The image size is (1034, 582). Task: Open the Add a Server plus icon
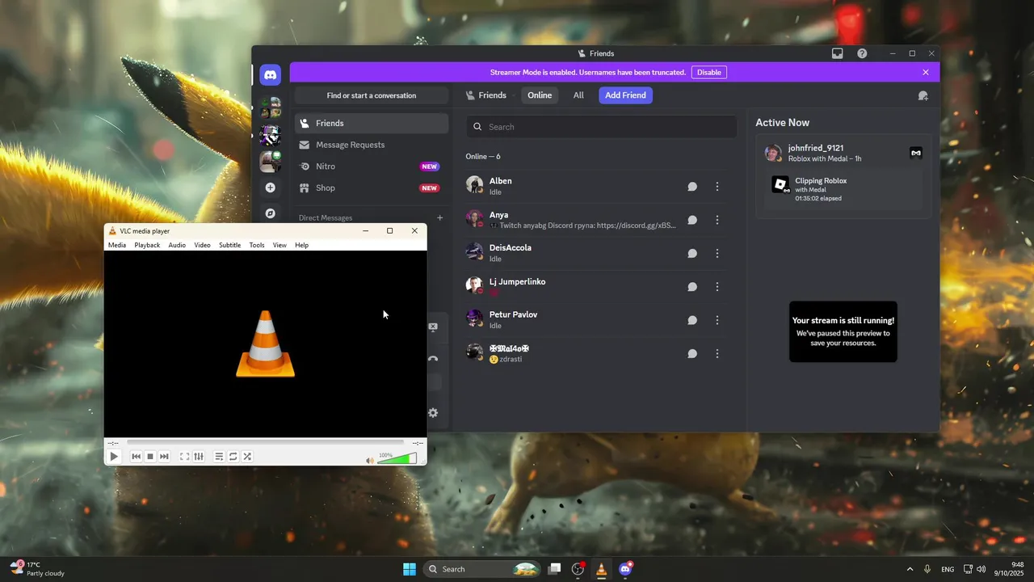click(x=270, y=188)
